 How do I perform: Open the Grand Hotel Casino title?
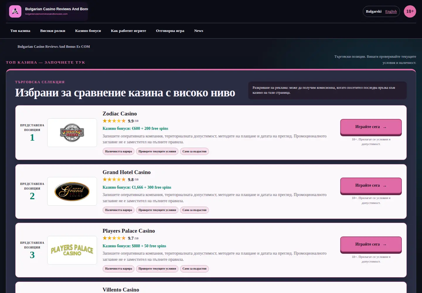tap(127, 172)
